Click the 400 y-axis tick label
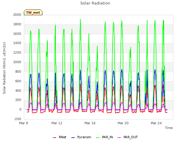 [18, 91]
